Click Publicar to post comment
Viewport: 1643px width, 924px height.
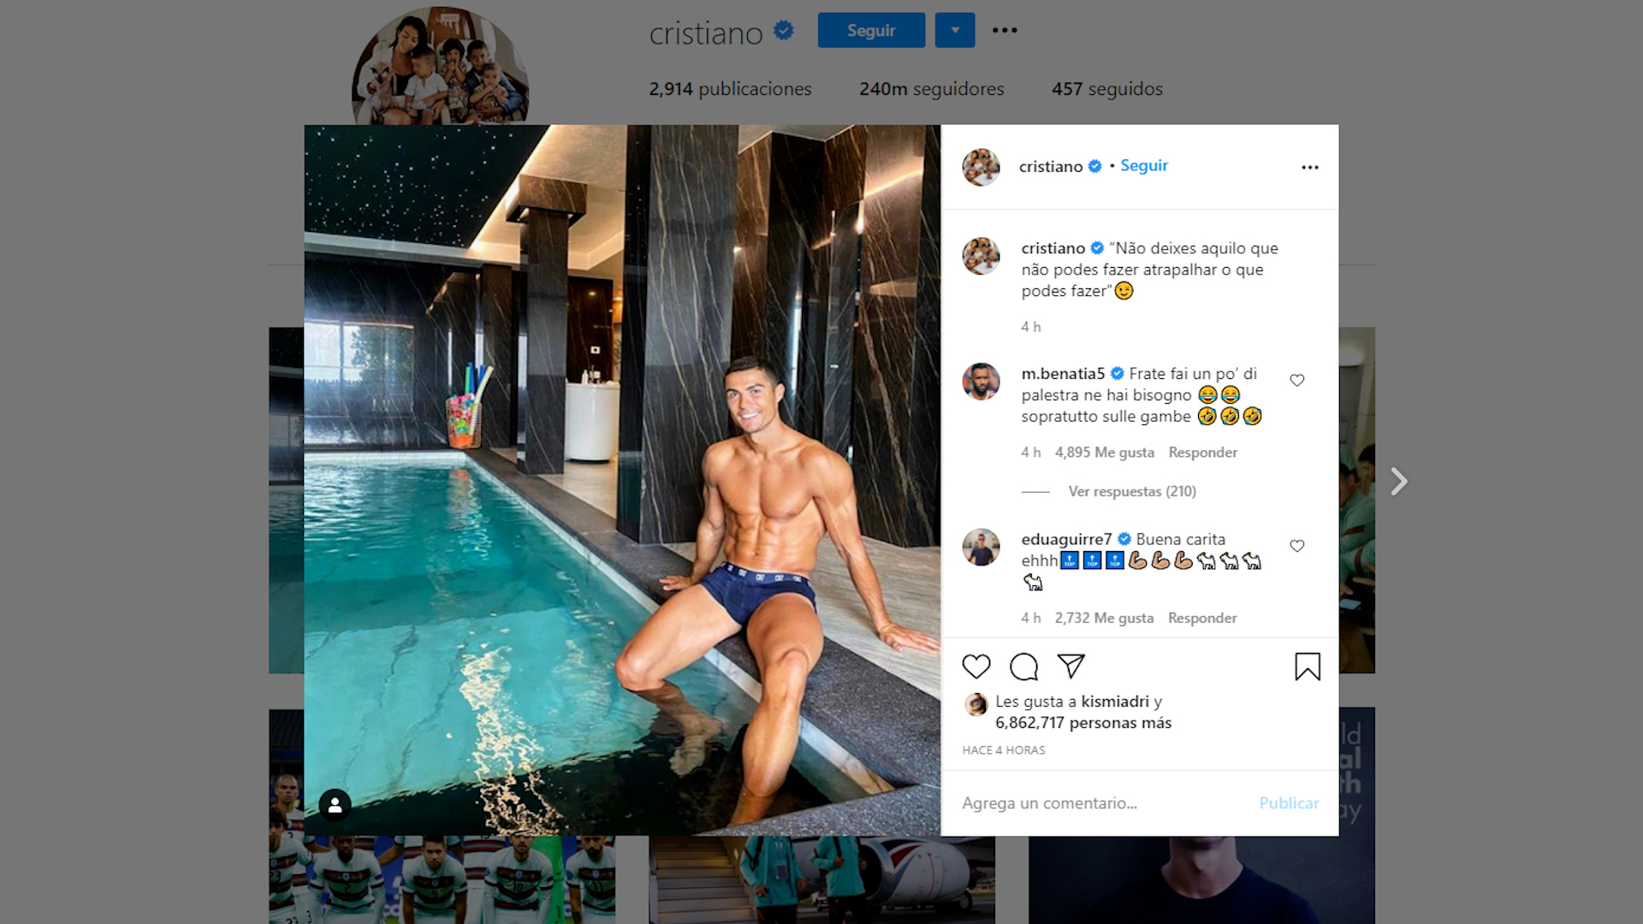coord(1289,803)
